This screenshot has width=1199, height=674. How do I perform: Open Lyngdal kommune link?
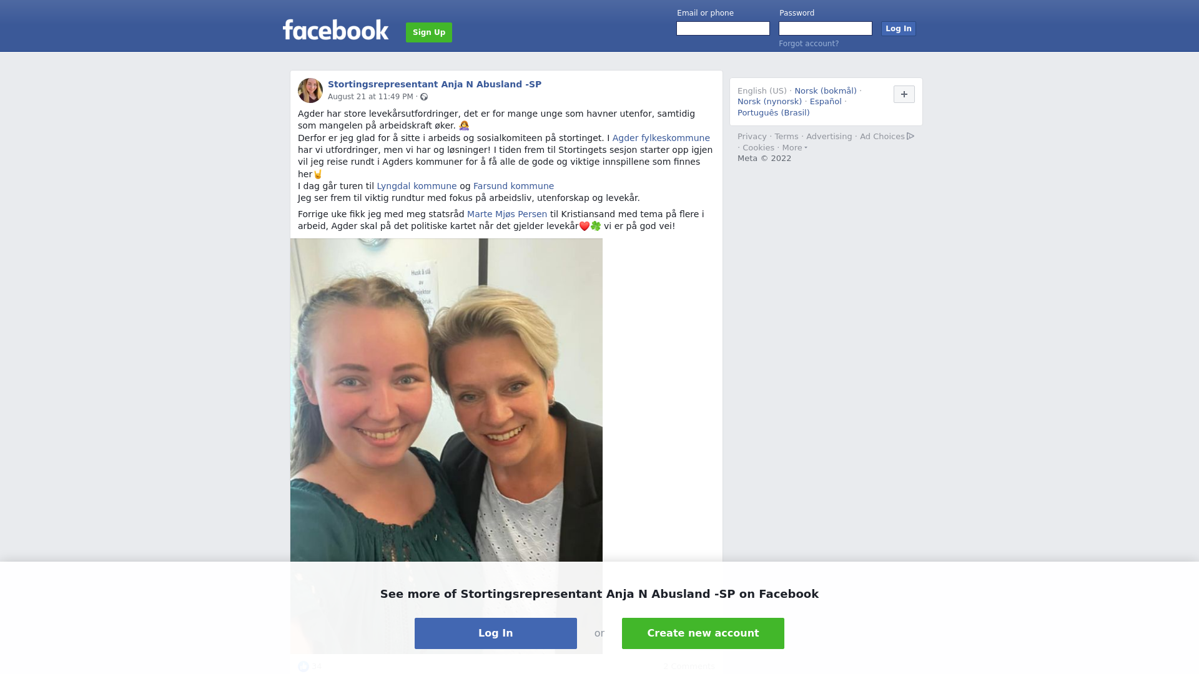click(417, 186)
